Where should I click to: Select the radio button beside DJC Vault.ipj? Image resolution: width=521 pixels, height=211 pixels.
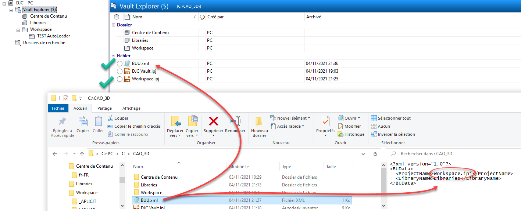119,71
